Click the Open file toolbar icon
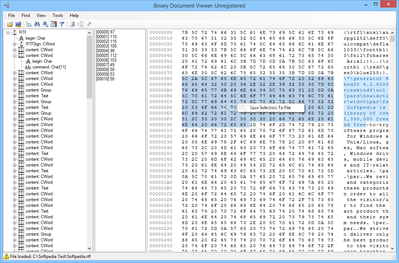 pyautogui.click(x=10, y=24)
